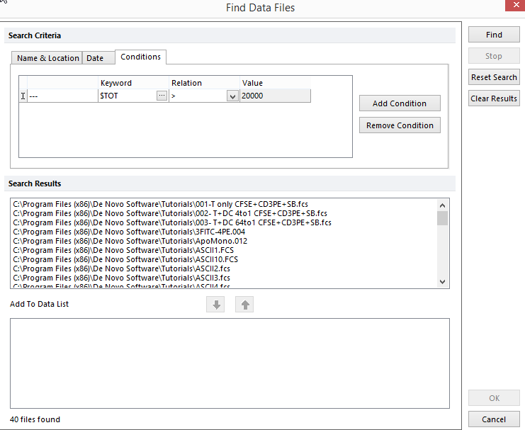Open the Date tab
Screen dimensions: 525x430
pyautogui.click(x=95, y=58)
